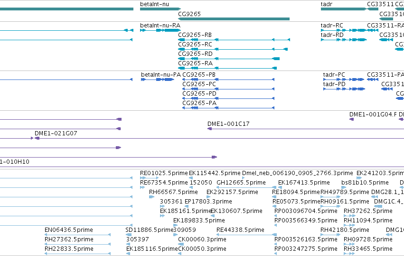Click the tadr-PD protein label
This screenshot has height=256, width=404.
point(334,84)
